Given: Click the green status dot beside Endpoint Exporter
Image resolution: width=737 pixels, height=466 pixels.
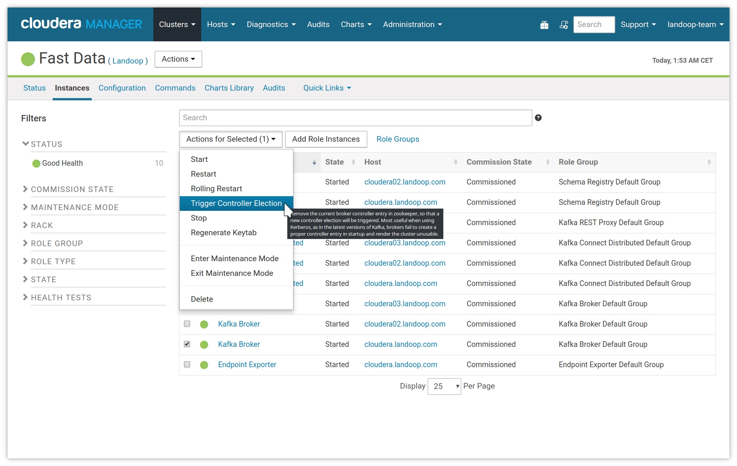Looking at the screenshot, I should tap(204, 365).
